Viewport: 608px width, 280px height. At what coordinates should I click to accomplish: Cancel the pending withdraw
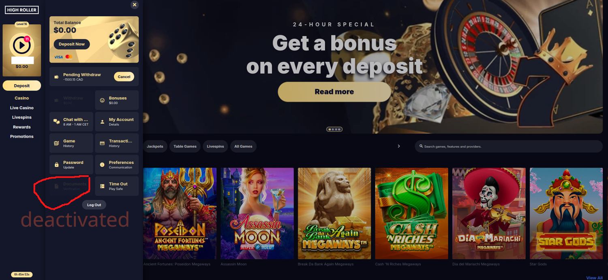click(124, 76)
